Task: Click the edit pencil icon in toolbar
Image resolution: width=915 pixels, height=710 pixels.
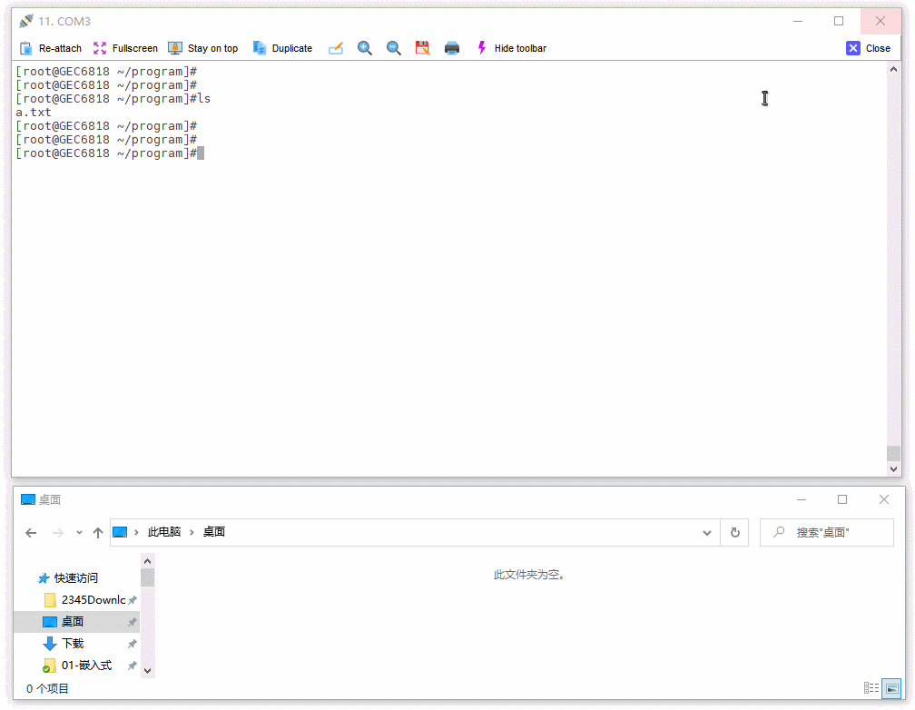Action: point(336,48)
